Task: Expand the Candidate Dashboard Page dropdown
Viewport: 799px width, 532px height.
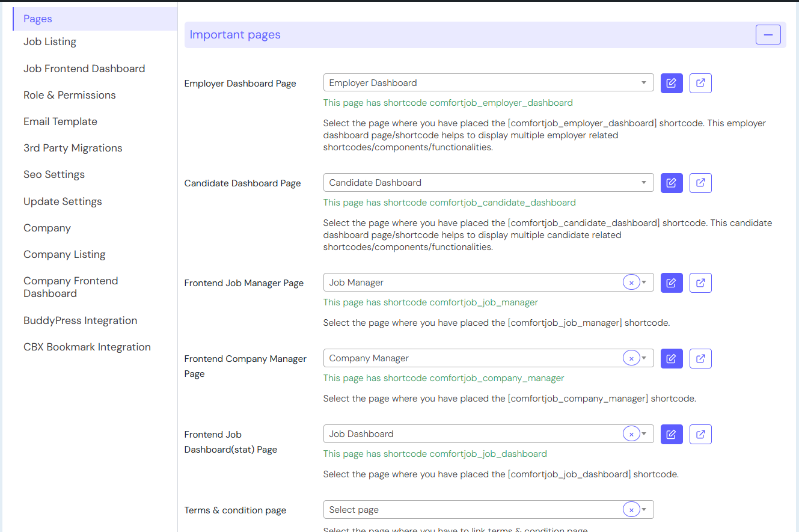Action: pos(488,183)
